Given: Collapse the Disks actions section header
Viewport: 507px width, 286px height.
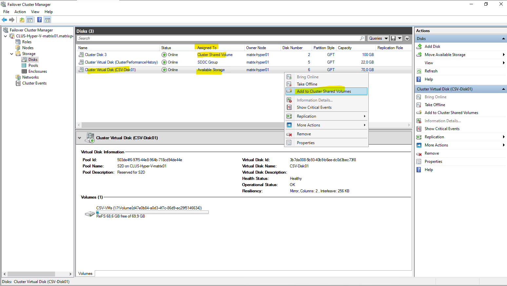Looking at the screenshot, I should tap(503, 39).
